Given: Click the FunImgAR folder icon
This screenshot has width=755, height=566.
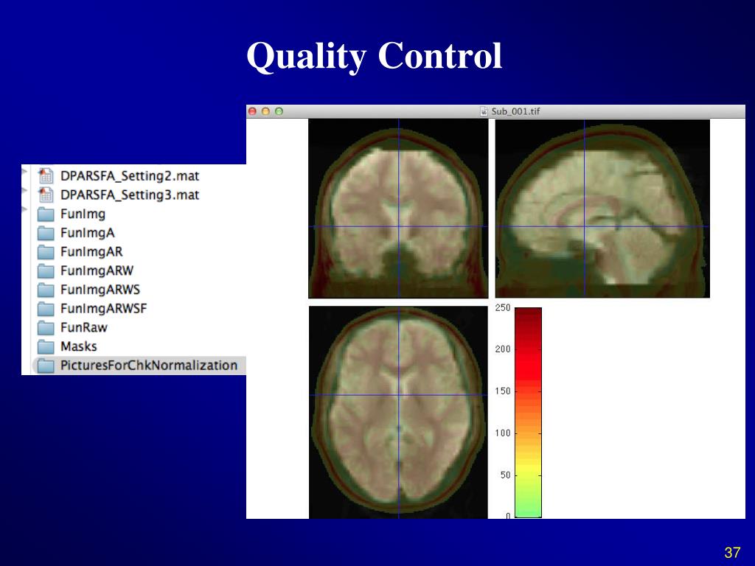Looking at the screenshot, I should (46, 252).
